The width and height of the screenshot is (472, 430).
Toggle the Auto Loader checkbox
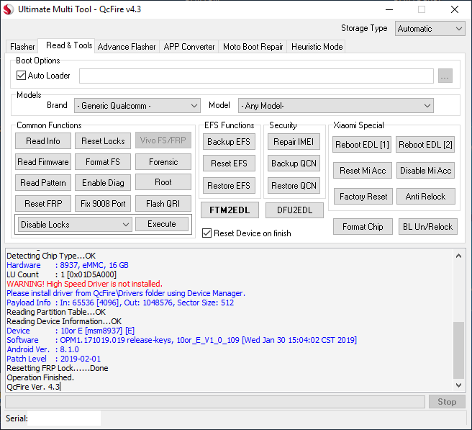(21, 76)
